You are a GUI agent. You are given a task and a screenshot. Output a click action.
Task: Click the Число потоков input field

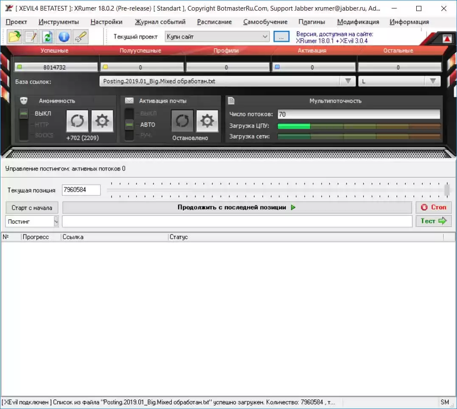(x=359, y=114)
